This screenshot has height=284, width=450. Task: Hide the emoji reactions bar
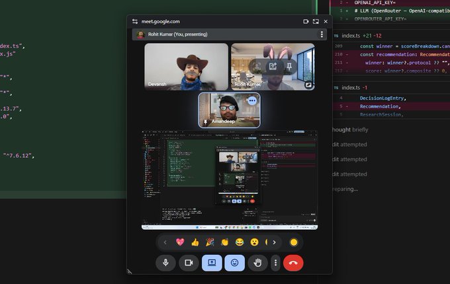coord(234,263)
